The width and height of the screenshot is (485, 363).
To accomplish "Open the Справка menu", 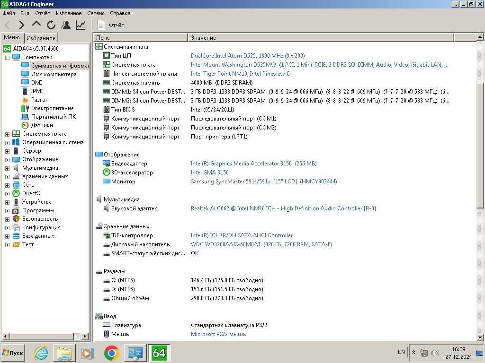I will [120, 13].
